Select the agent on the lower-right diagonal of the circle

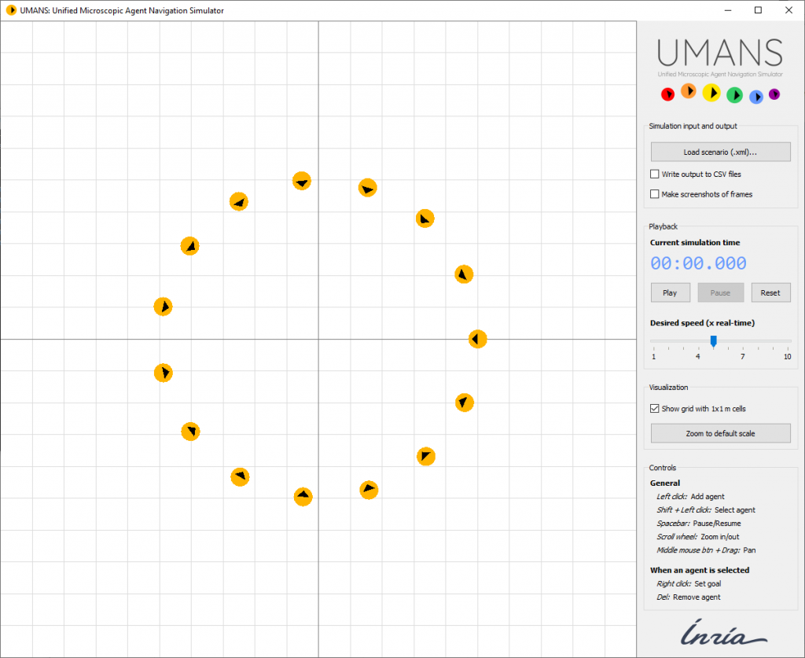click(x=425, y=456)
